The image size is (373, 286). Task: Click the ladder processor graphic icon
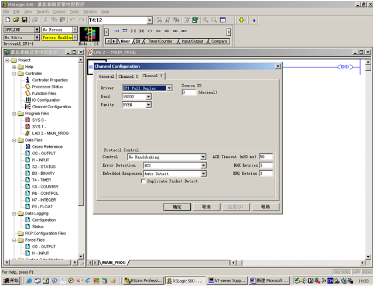point(90,34)
